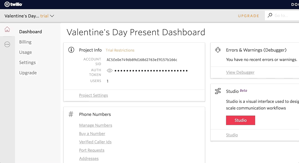Click the UPGRADE link in header
This screenshot has height=163, width=299.
tap(249, 16)
